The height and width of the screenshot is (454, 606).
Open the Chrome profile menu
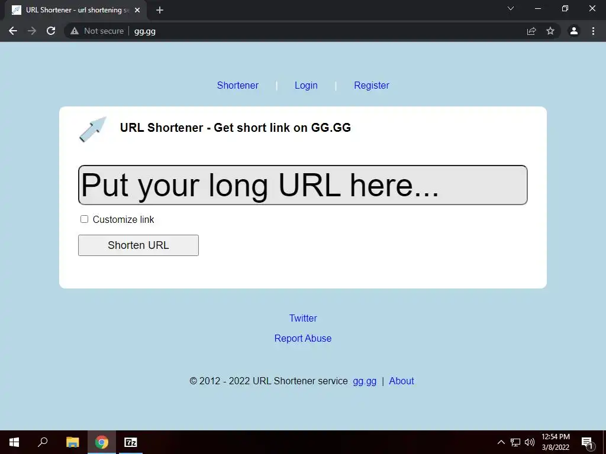pos(574,31)
